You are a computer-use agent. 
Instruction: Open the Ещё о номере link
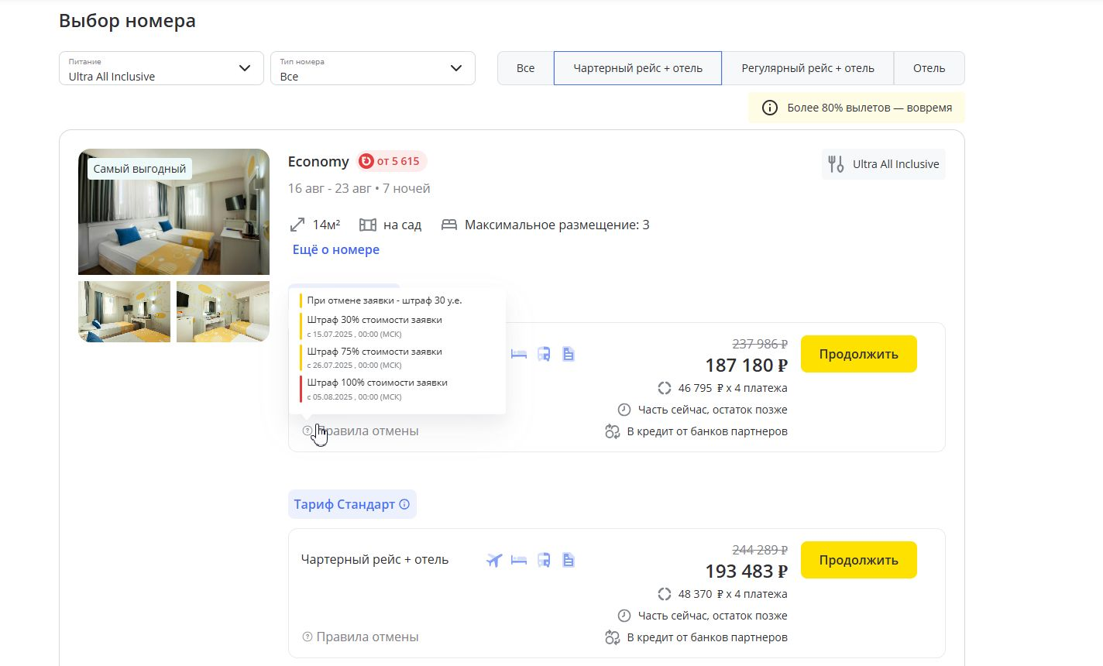pos(336,249)
